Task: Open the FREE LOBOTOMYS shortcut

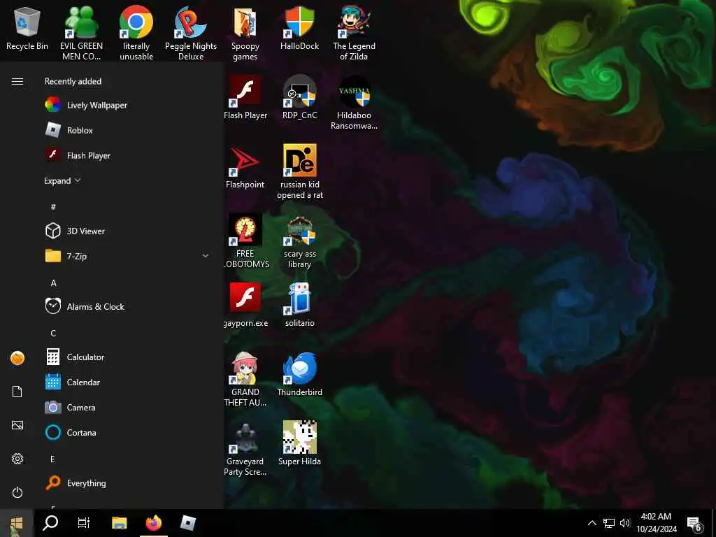Action: [245, 241]
